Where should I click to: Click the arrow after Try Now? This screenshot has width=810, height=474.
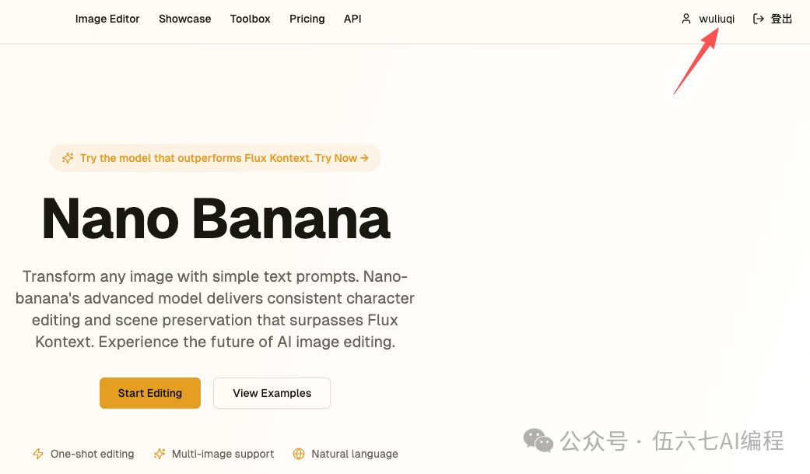(364, 158)
